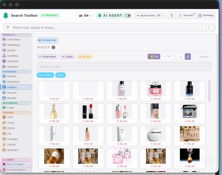Open the netlinking Links chain icon
Viewport: 222px width, 175px height.
pyautogui.click(x=4, y=108)
